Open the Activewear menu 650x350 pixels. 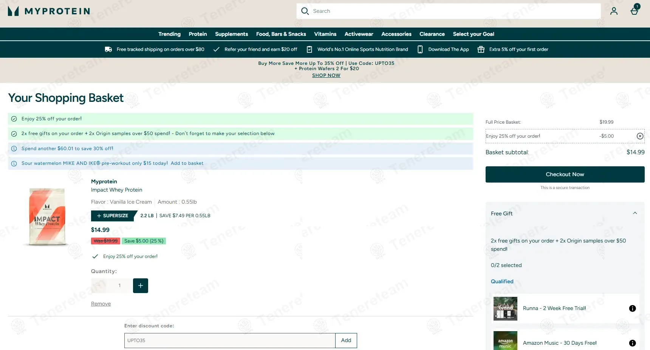[x=359, y=34]
